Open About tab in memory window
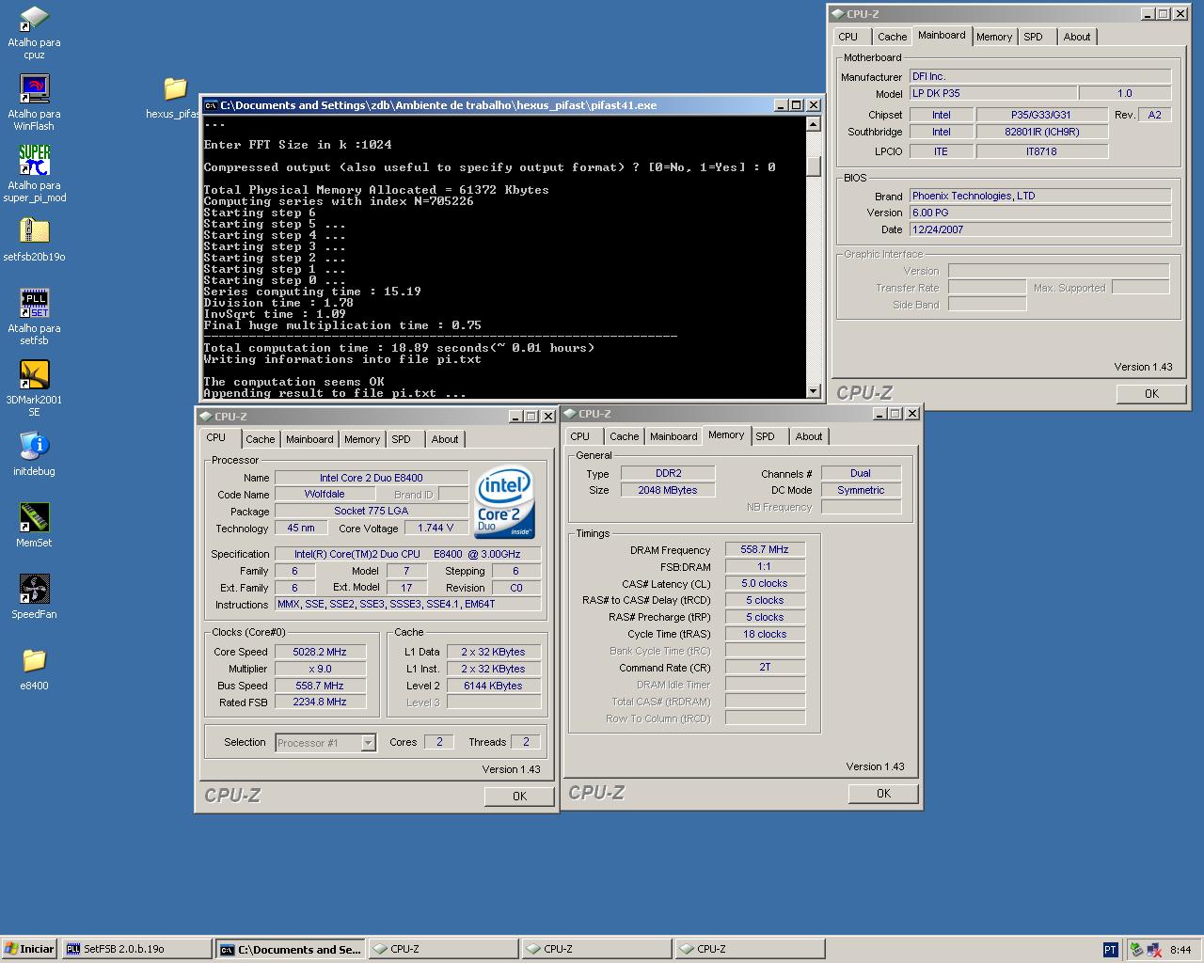This screenshot has height=963, width=1204. click(x=809, y=436)
